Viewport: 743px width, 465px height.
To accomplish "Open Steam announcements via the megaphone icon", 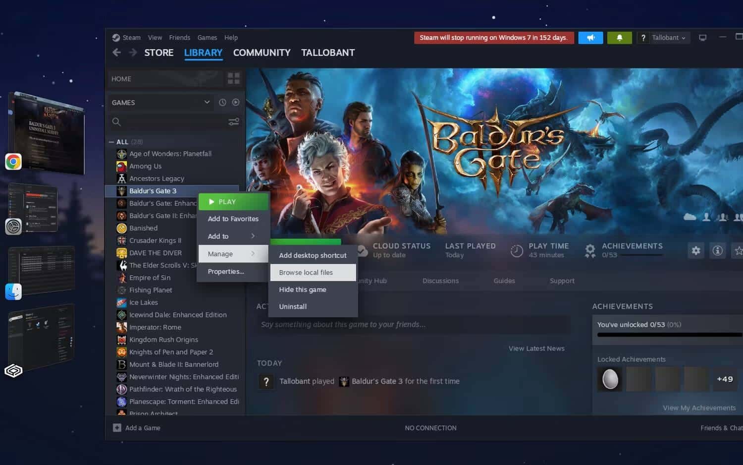I will coord(590,37).
